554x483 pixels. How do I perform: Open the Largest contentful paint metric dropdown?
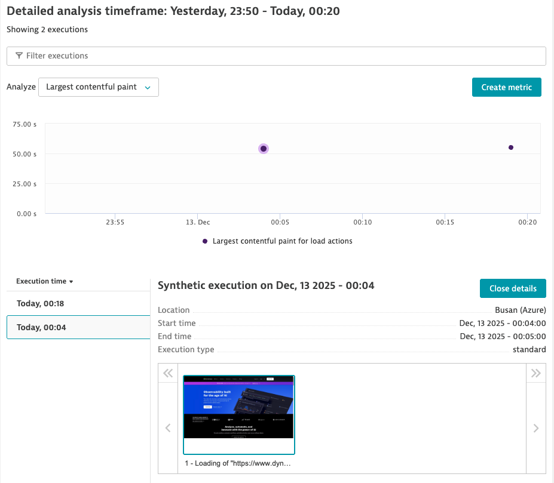(x=98, y=87)
